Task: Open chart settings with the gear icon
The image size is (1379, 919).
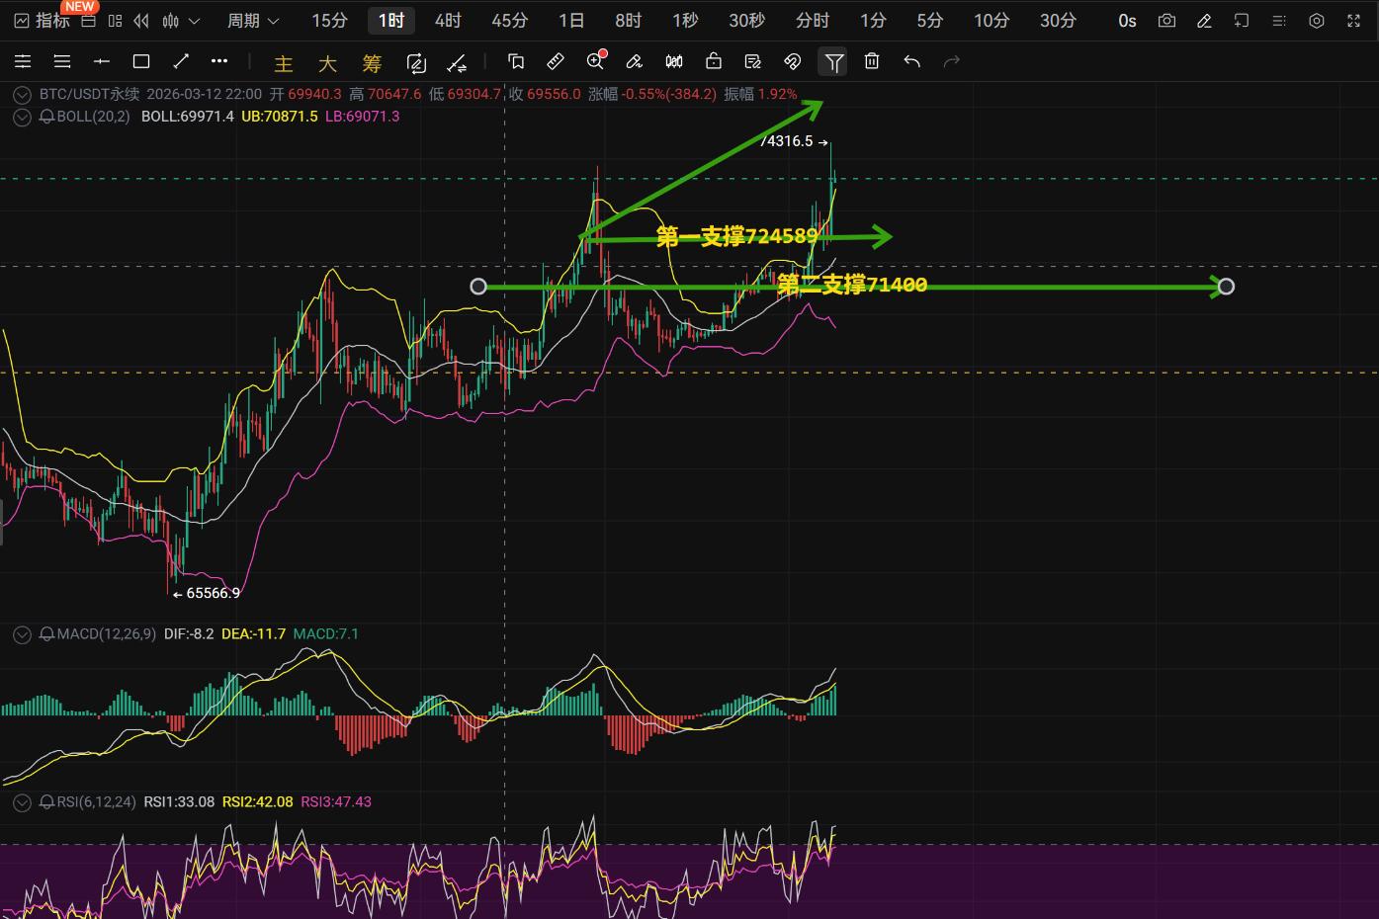Action: pyautogui.click(x=1317, y=20)
